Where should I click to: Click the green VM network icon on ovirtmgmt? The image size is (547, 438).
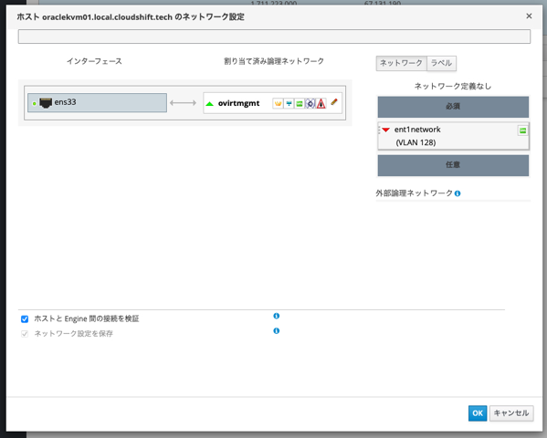300,103
